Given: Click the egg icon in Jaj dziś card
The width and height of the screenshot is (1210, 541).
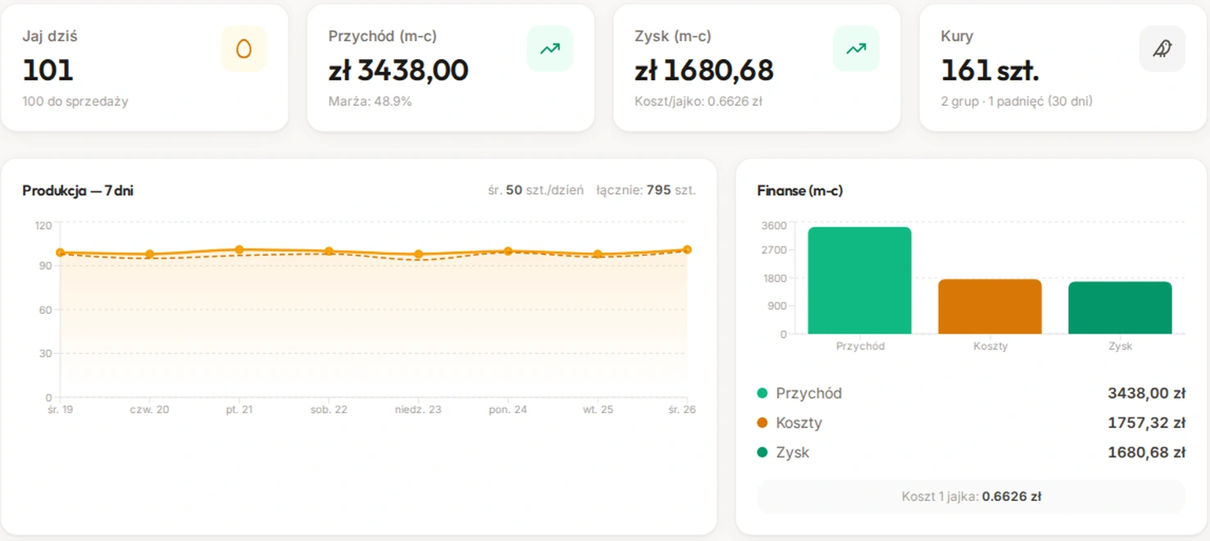Looking at the screenshot, I should pos(243,49).
